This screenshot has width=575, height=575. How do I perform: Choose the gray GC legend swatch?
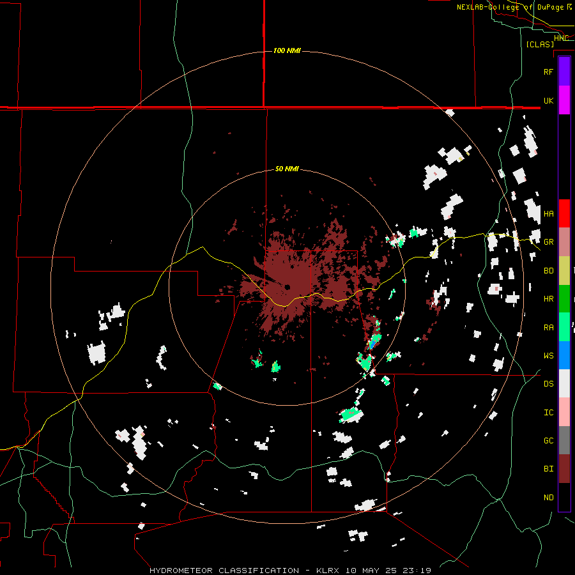tap(564, 440)
